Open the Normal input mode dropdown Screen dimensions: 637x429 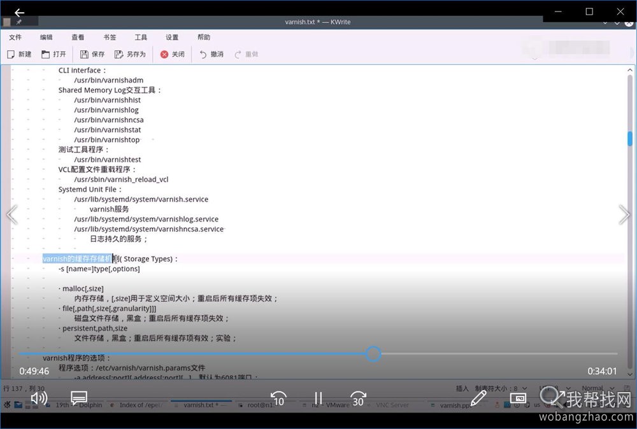[598, 388]
